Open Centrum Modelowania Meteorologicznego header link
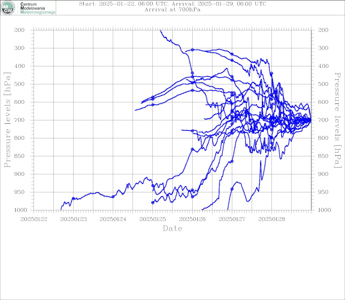 [x=37, y=8]
